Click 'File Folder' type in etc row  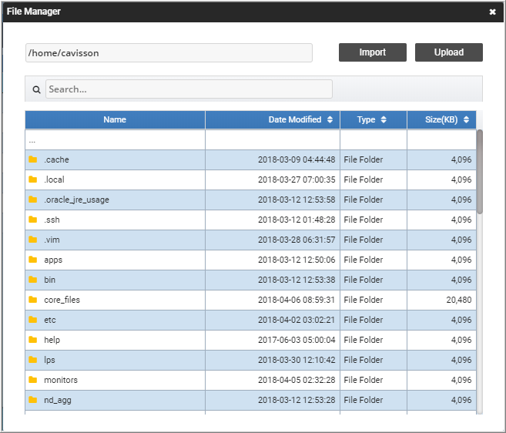(x=364, y=320)
